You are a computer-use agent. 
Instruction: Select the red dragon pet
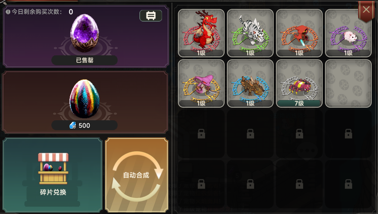coord(201,33)
